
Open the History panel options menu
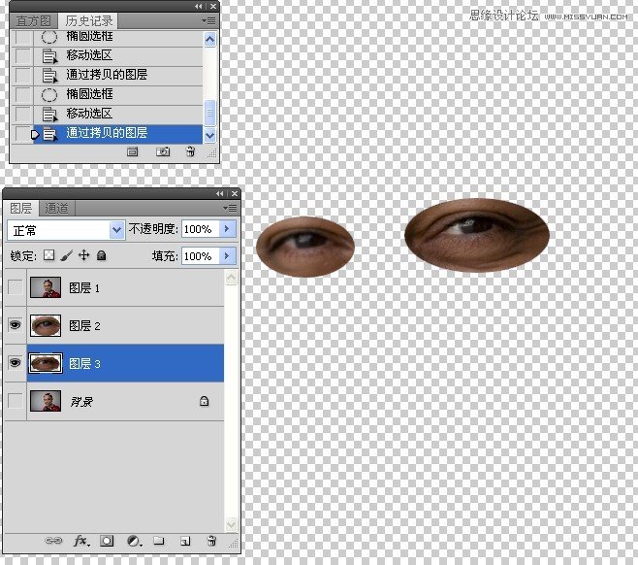208,20
